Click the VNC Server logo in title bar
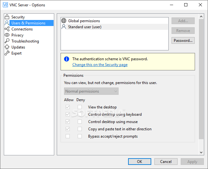Image resolution: width=208 pixels, height=169 pixels. (5, 5)
